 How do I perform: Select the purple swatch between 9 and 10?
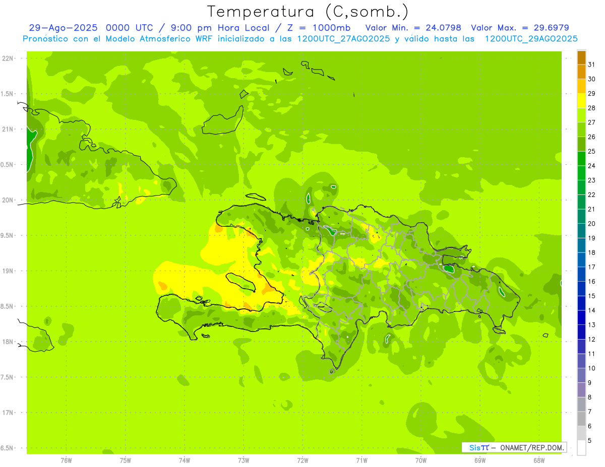click(x=581, y=375)
